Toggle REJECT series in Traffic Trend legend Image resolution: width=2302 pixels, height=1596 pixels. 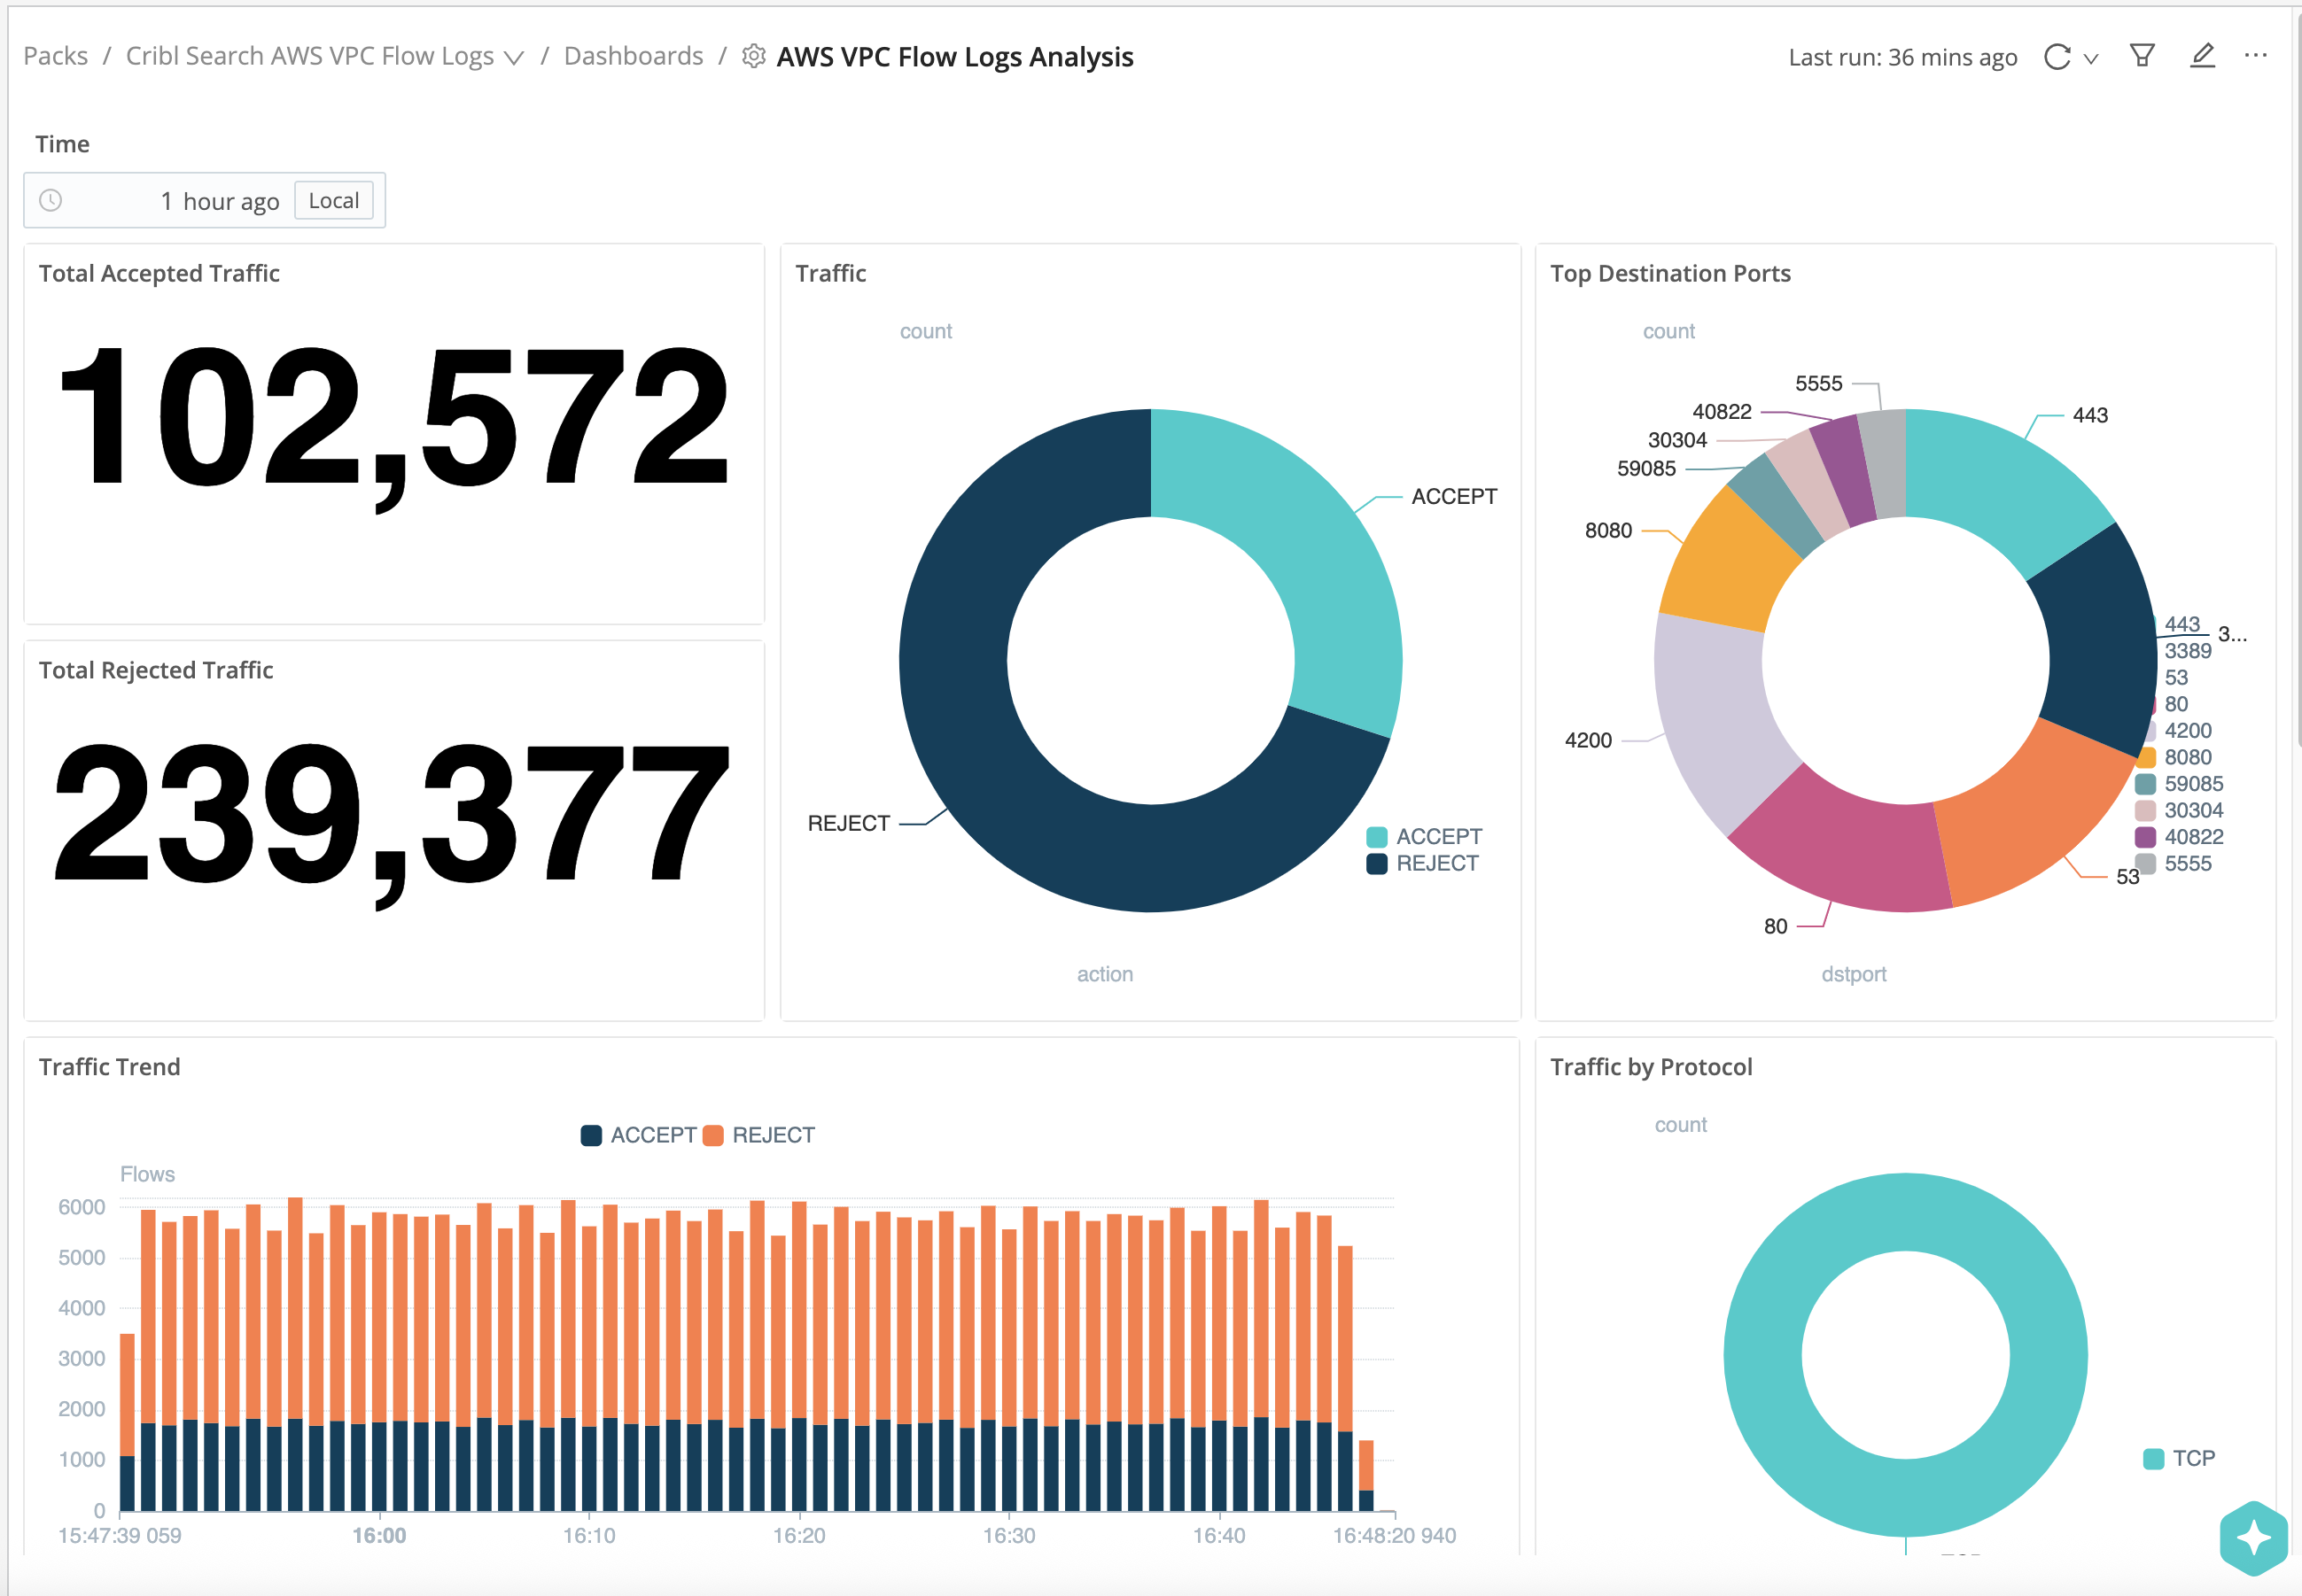[759, 1136]
